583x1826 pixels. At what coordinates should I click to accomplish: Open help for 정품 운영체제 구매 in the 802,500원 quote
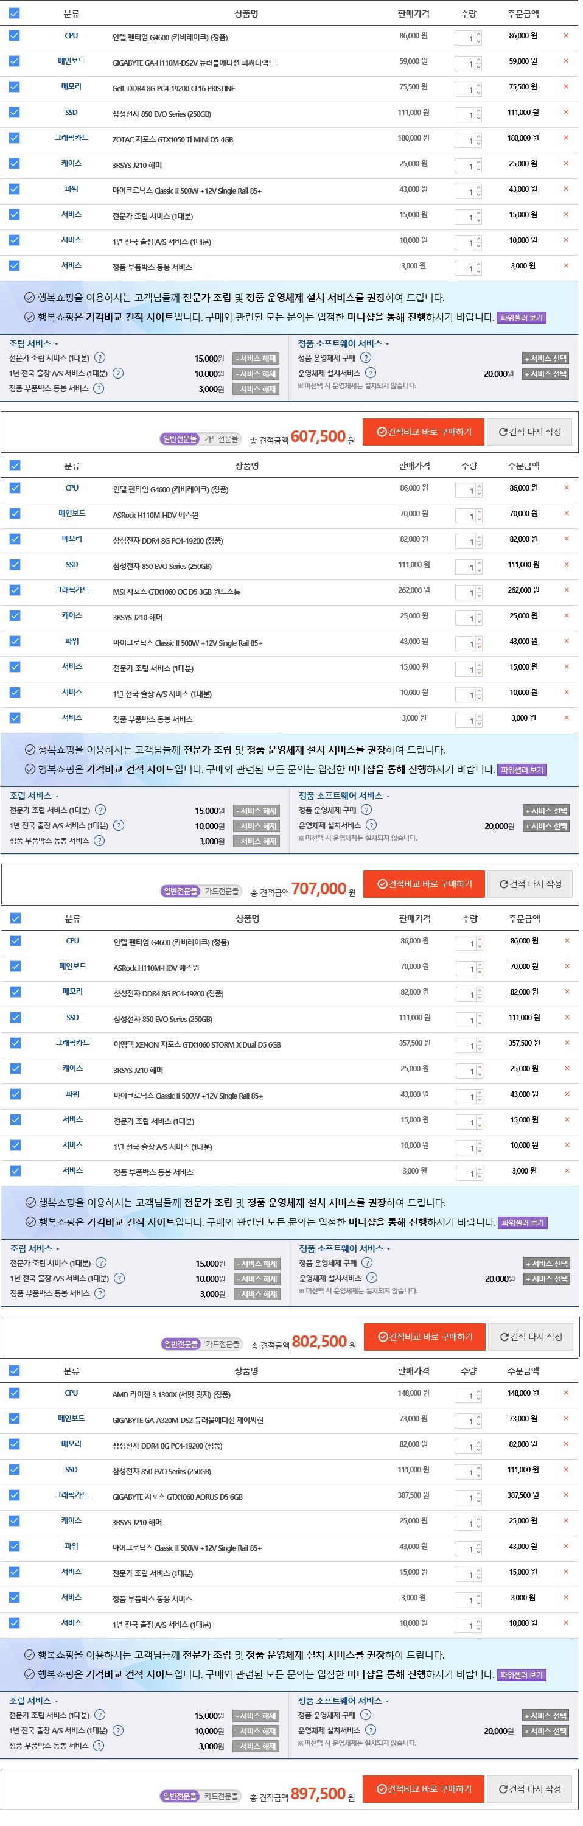pos(367,1263)
